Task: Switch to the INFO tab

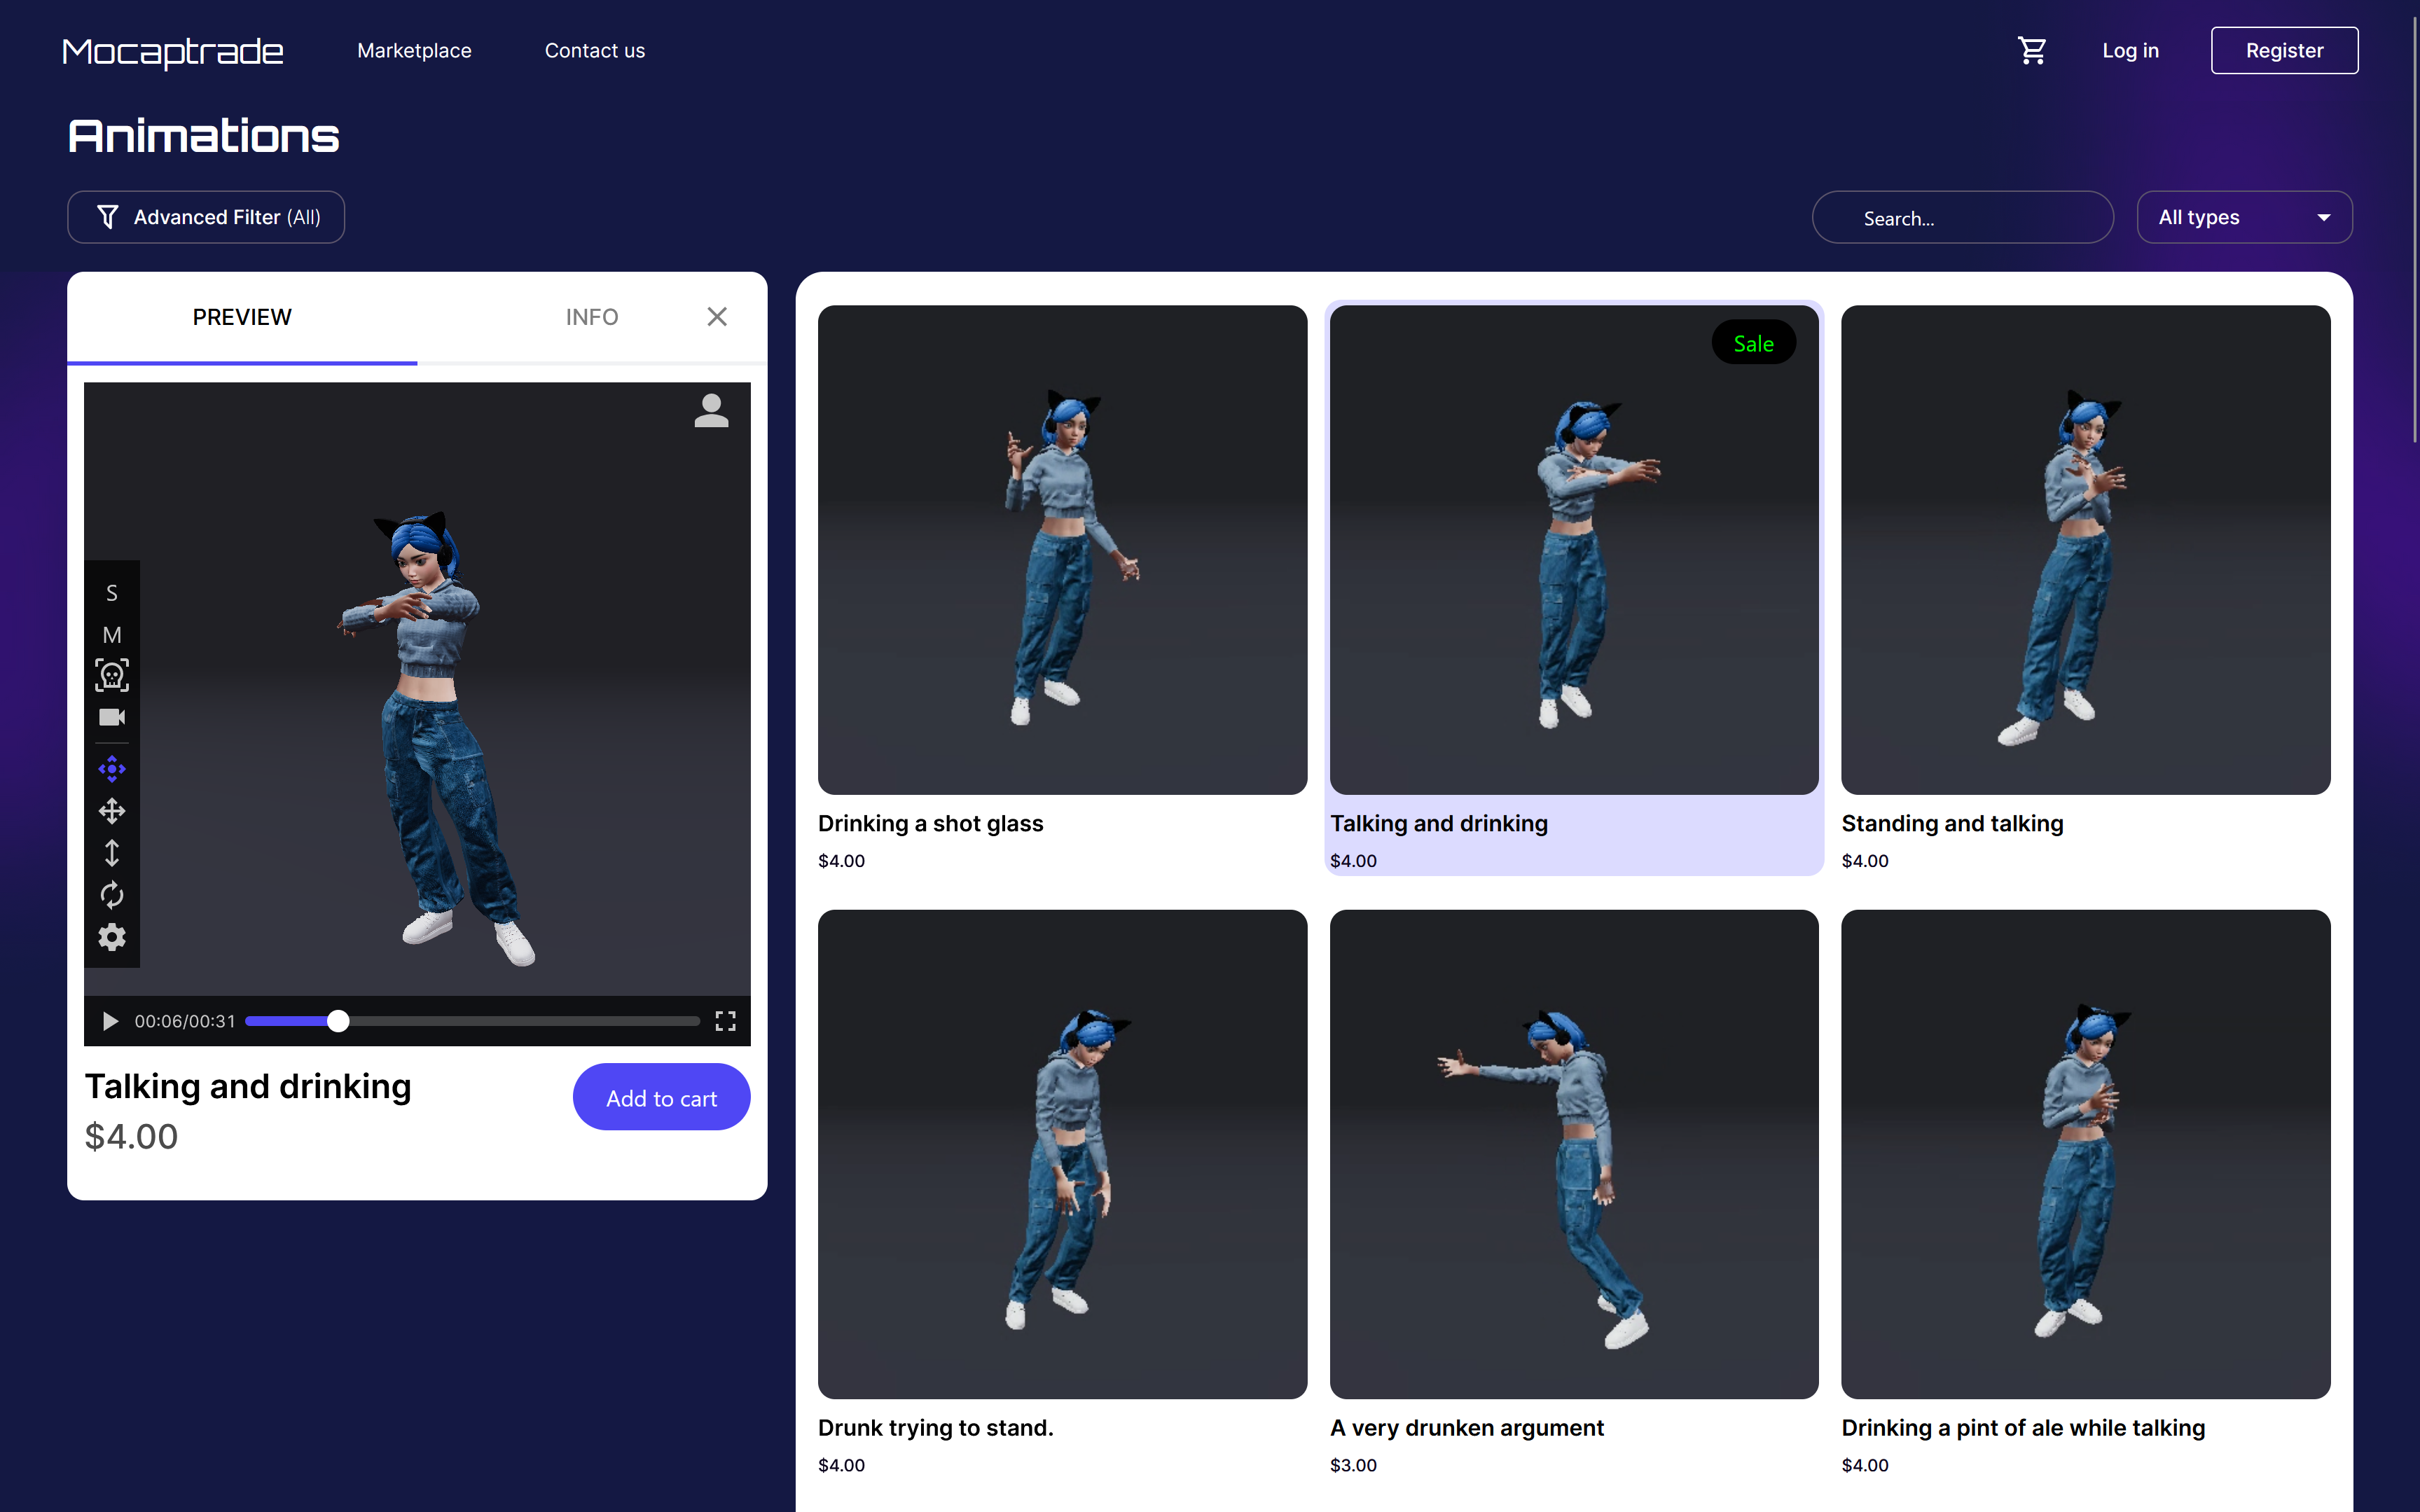Action: [592, 317]
